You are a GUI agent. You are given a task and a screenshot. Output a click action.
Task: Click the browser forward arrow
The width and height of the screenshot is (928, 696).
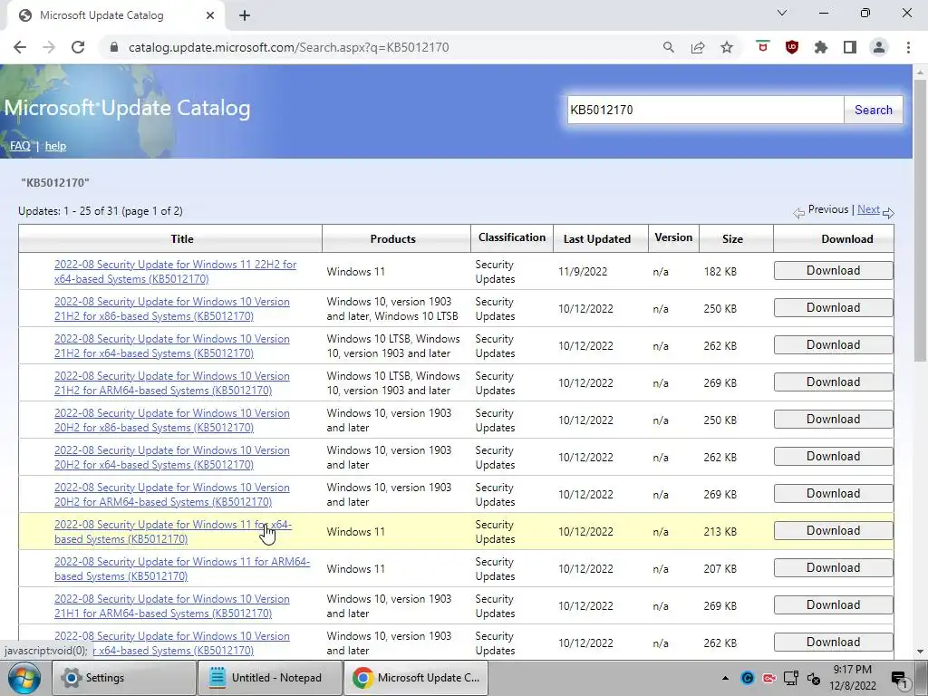[x=49, y=47]
